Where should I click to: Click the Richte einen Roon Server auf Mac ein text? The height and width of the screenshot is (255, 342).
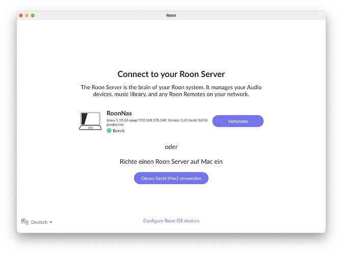tap(171, 162)
